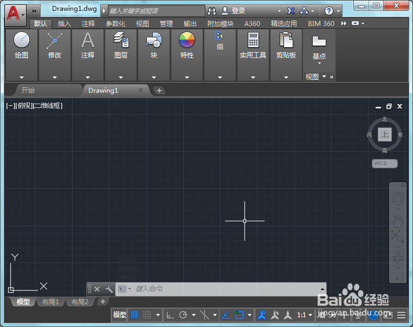Click the navigation wheel in the navigation bar
413x327 pixels.
pos(398,198)
